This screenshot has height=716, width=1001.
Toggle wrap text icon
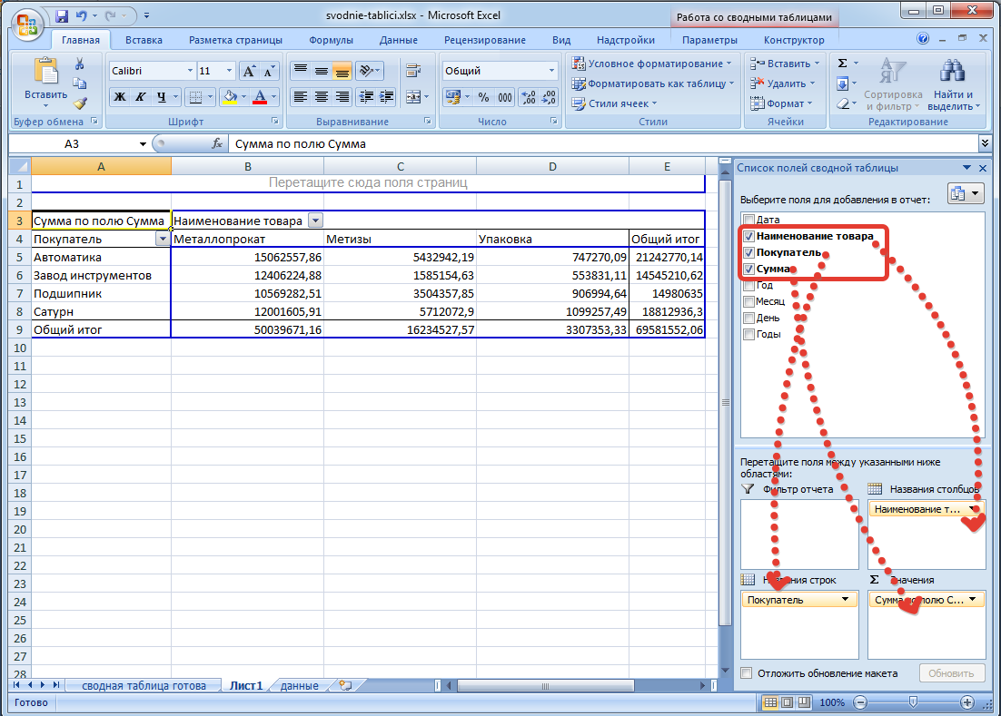click(x=413, y=71)
